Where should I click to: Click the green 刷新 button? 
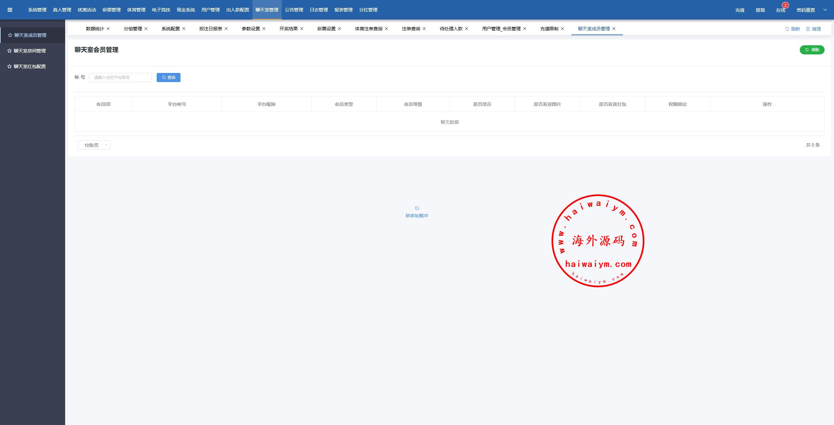click(x=812, y=50)
